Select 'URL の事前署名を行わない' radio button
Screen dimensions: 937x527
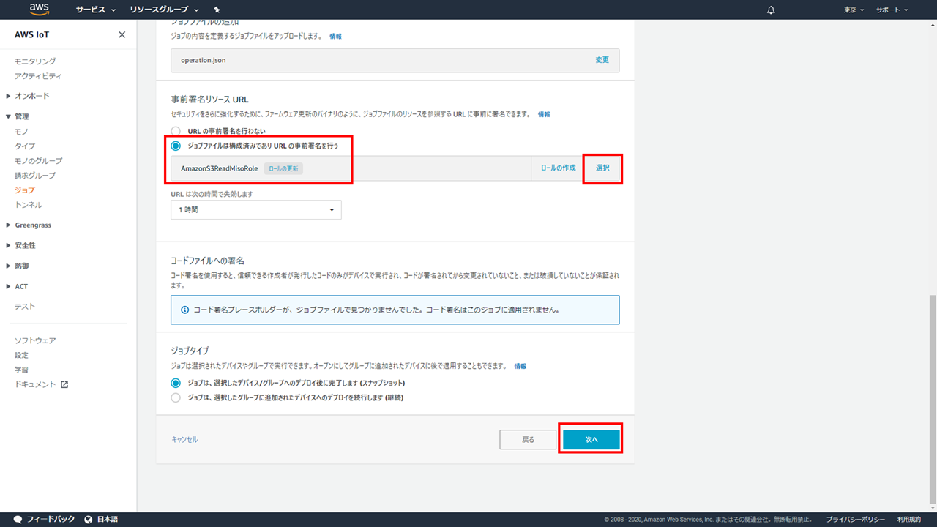tap(176, 131)
